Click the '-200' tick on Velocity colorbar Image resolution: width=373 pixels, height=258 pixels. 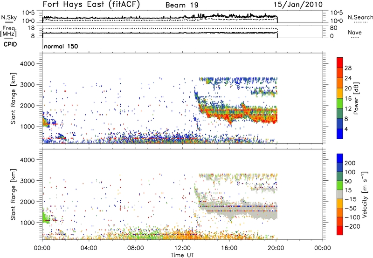pos(352,226)
